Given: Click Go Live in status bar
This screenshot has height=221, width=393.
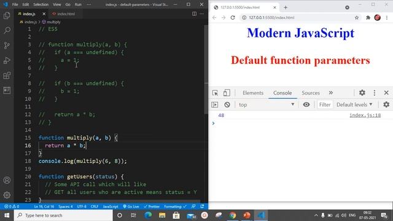Looking at the screenshot, I should point(131,206).
